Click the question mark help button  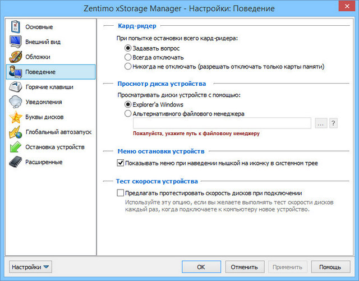333,123
